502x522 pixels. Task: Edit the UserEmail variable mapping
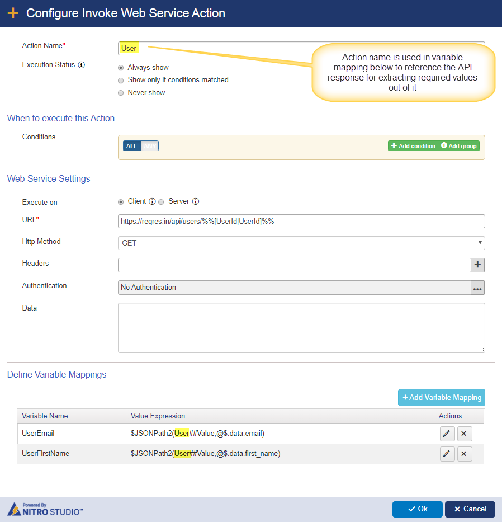(x=447, y=434)
